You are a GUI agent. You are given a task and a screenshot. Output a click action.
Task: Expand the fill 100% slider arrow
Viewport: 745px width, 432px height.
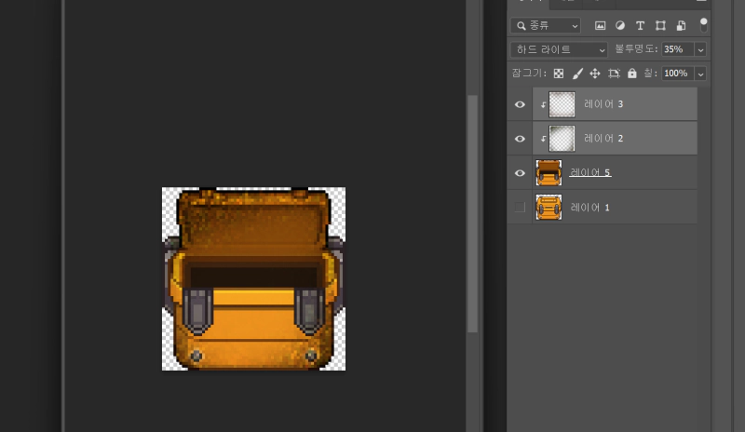pyautogui.click(x=700, y=74)
